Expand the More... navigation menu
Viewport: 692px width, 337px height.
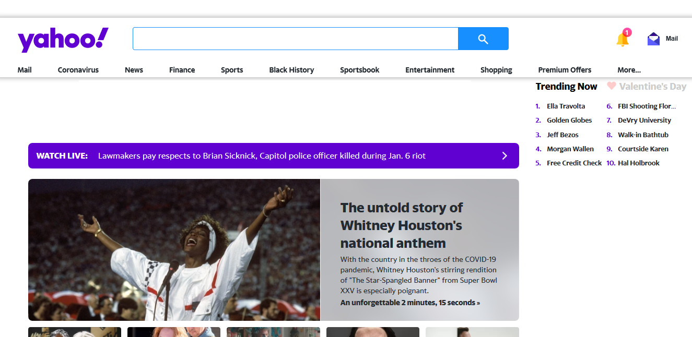pyautogui.click(x=629, y=70)
